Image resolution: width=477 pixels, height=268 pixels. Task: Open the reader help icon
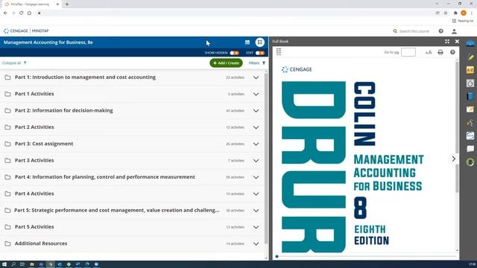[452, 52]
